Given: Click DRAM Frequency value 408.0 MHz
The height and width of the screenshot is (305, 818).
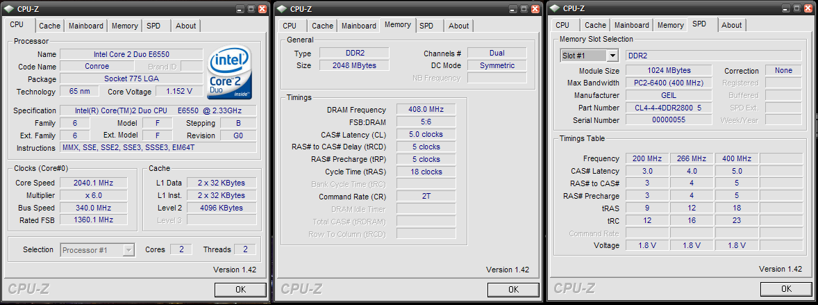Looking at the screenshot, I should (426, 110).
